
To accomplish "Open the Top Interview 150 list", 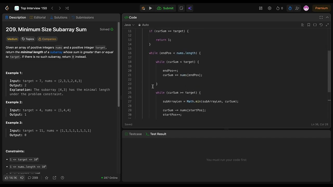I will (x=31, y=8).
